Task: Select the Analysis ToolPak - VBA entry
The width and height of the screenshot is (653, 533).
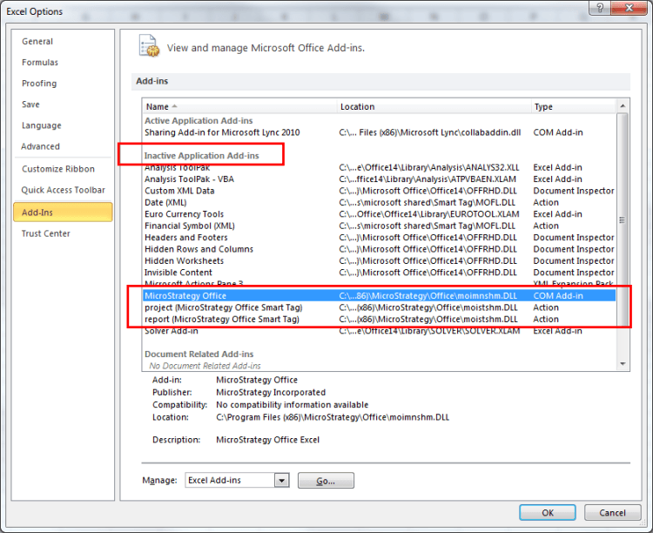Action: (x=189, y=179)
